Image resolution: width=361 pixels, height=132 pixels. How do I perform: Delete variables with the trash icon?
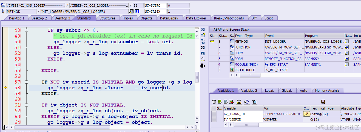[x=214, y=102]
